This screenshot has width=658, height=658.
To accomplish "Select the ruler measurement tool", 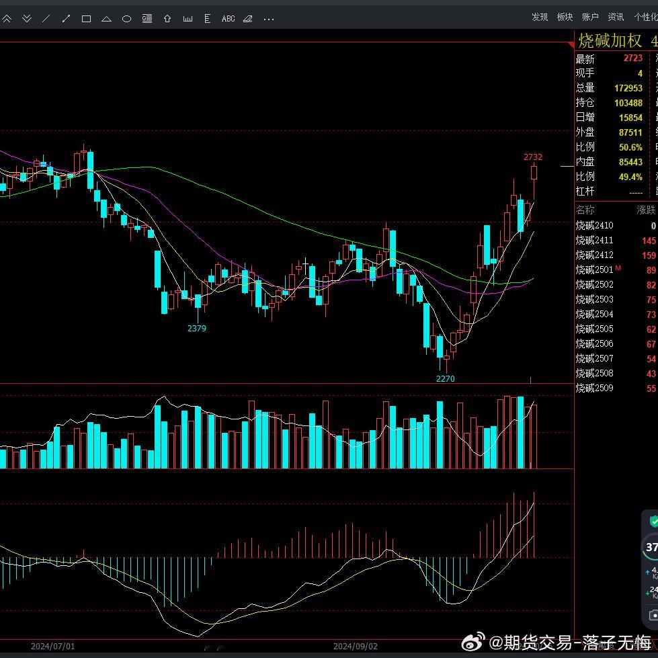I will (188, 19).
